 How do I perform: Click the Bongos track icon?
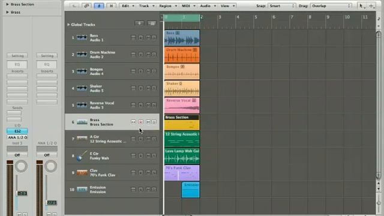(82, 71)
